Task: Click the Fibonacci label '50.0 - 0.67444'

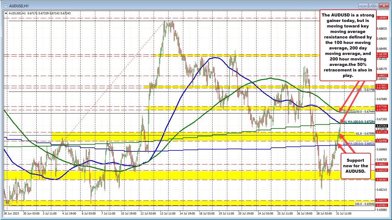Action: (365, 112)
